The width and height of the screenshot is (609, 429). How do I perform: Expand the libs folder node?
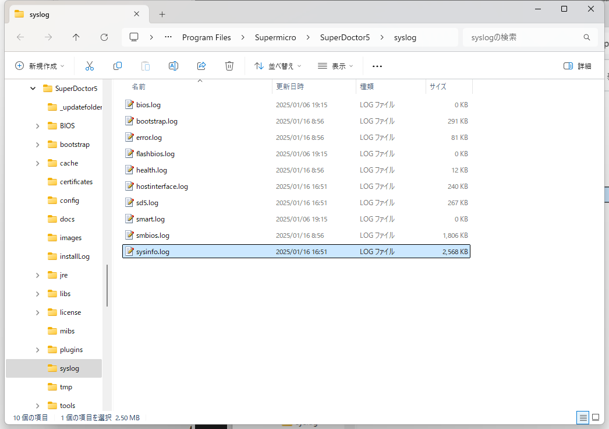38,294
